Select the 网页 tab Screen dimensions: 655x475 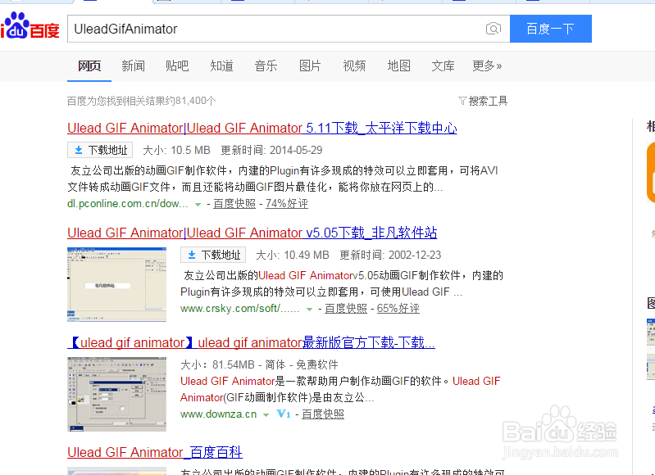(89, 66)
